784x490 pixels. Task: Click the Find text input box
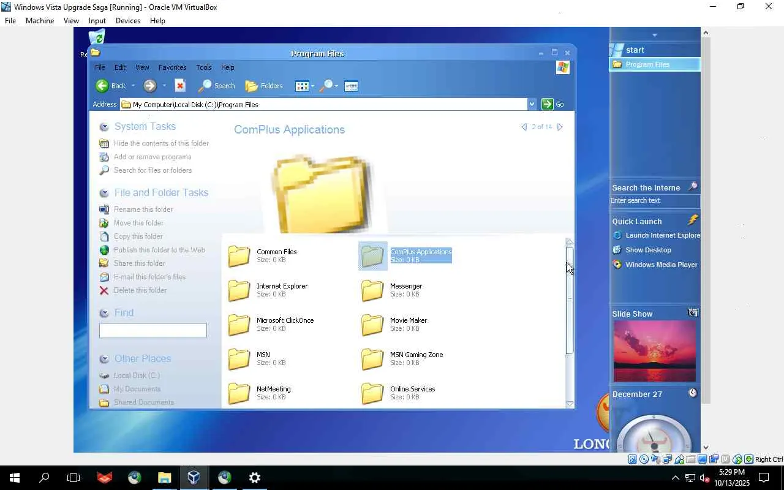[x=153, y=331]
